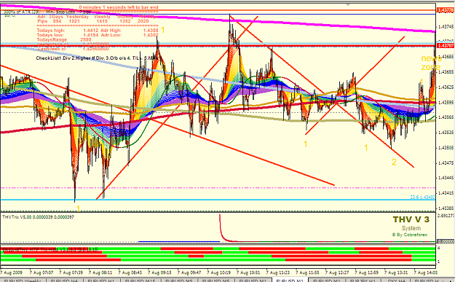The width and height of the screenshot is (455, 282).
Task: Click the THVTrix V5.00 indicator label
Action: (38, 217)
